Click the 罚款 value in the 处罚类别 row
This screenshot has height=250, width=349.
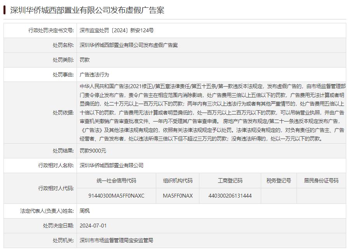pyautogui.click(x=85, y=60)
